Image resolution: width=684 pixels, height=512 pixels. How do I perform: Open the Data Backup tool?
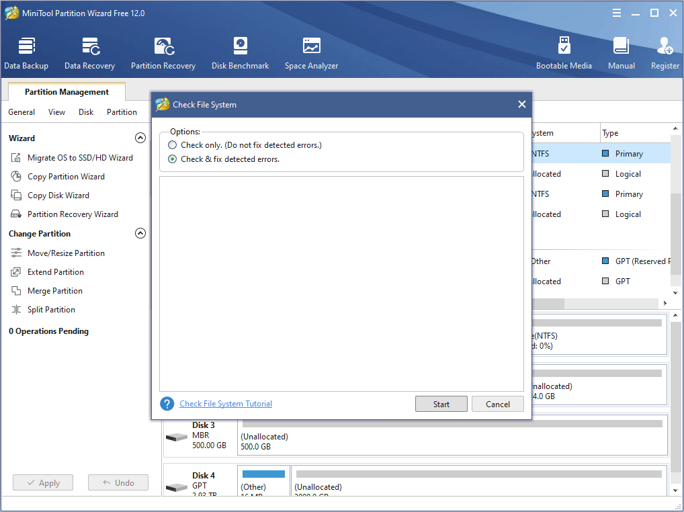26,53
